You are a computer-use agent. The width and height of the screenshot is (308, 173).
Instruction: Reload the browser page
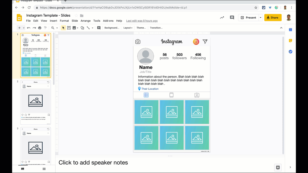[x=29, y=8]
